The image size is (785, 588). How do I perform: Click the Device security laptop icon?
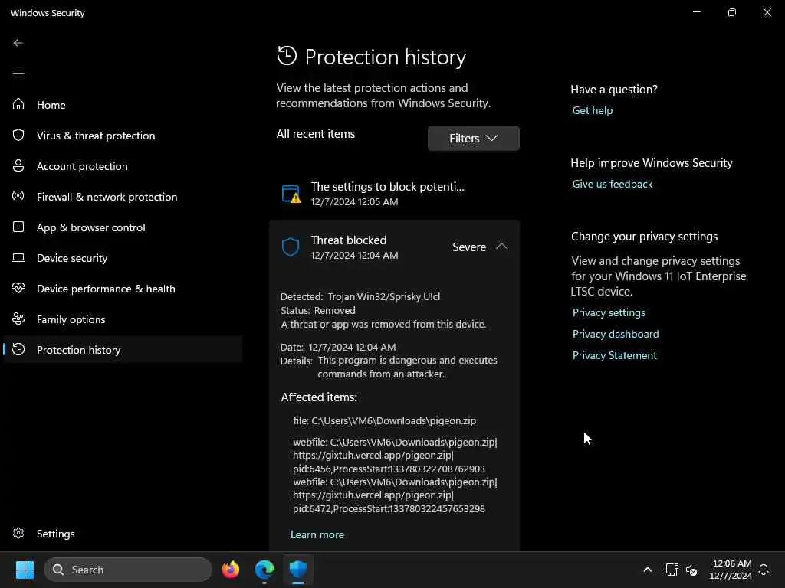(18, 257)
